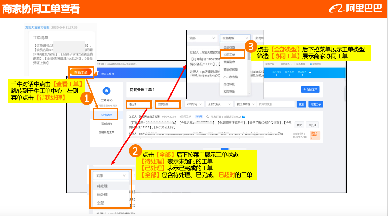This screenshot has width=388, height=216.
Task: Choose the 全部 option below 已处理
Action: coord(101,203)
